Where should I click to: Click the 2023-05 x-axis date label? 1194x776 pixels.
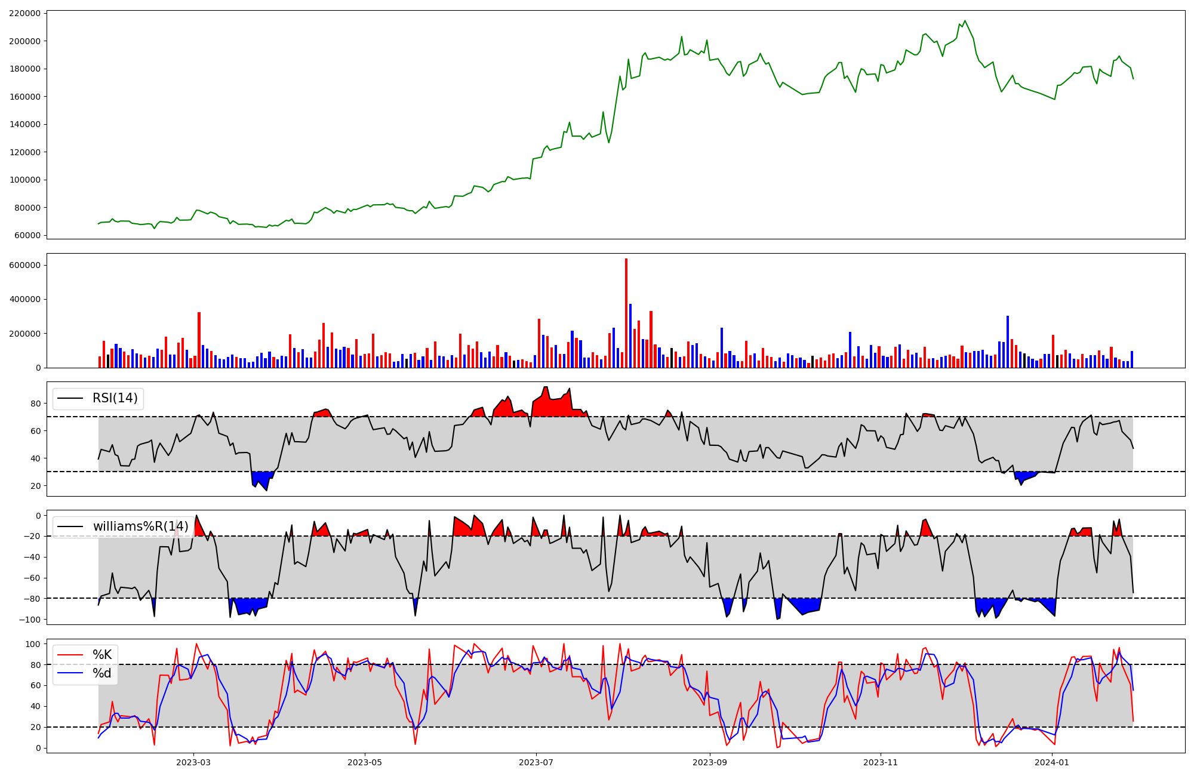pos(365,762)
